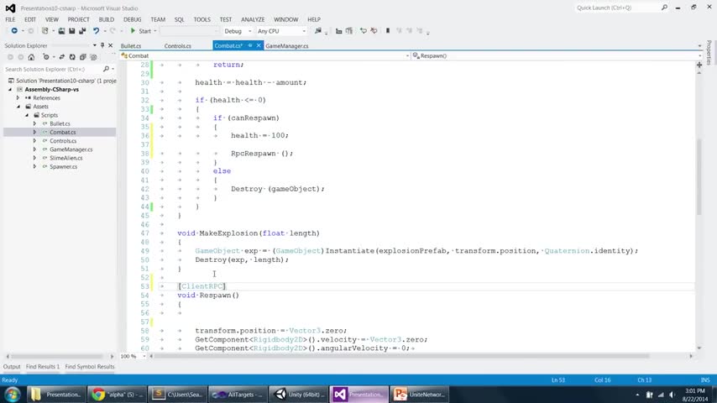
Task: Click the New Project toolbar icon
Action: (44, 31)
